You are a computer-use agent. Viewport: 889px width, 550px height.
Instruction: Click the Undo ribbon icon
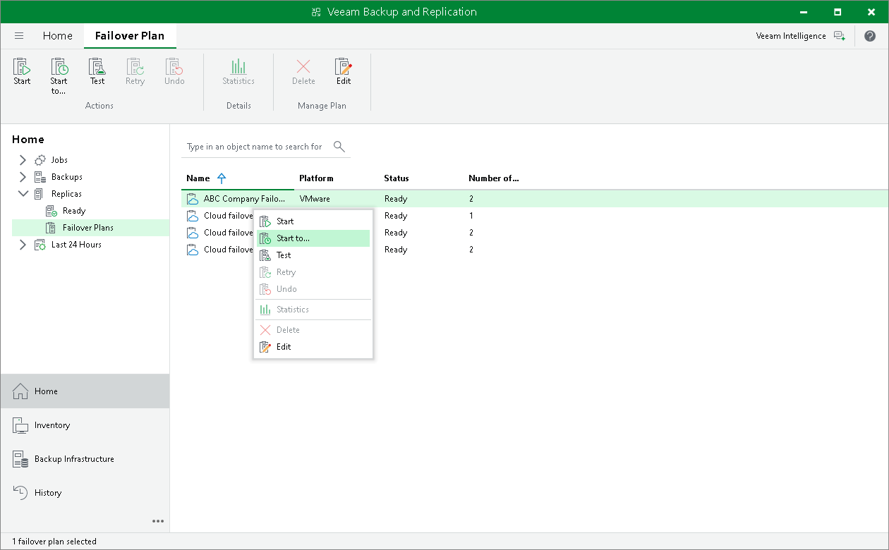click(x=174, y=72)
